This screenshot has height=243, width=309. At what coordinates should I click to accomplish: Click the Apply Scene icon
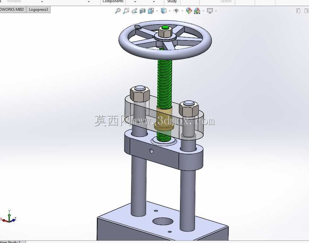pyautogui.click(x=197, y=11)
